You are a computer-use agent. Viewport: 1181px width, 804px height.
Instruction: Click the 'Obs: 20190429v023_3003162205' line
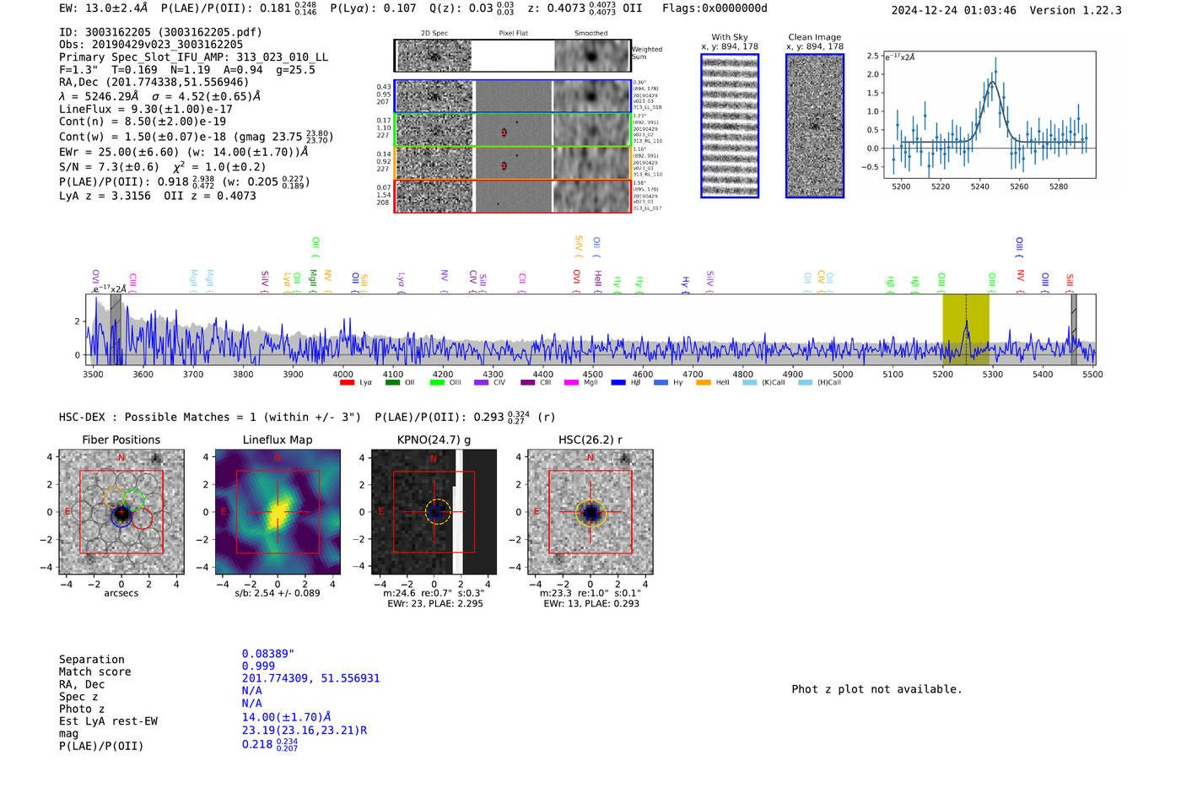tap(151, 45)
